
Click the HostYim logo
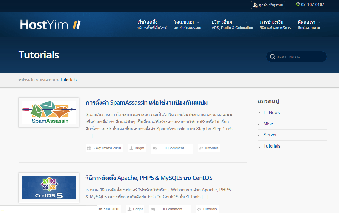[50, 25]
